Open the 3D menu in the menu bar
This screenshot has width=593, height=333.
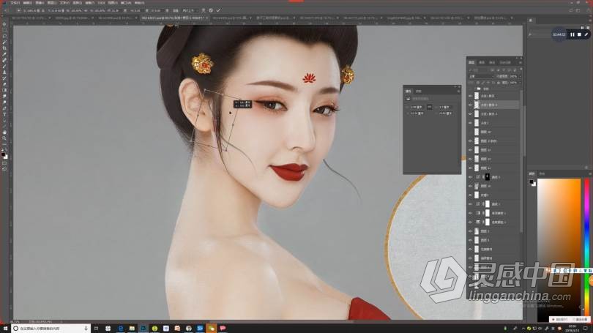pyautogui.click(x=101, y=3)
